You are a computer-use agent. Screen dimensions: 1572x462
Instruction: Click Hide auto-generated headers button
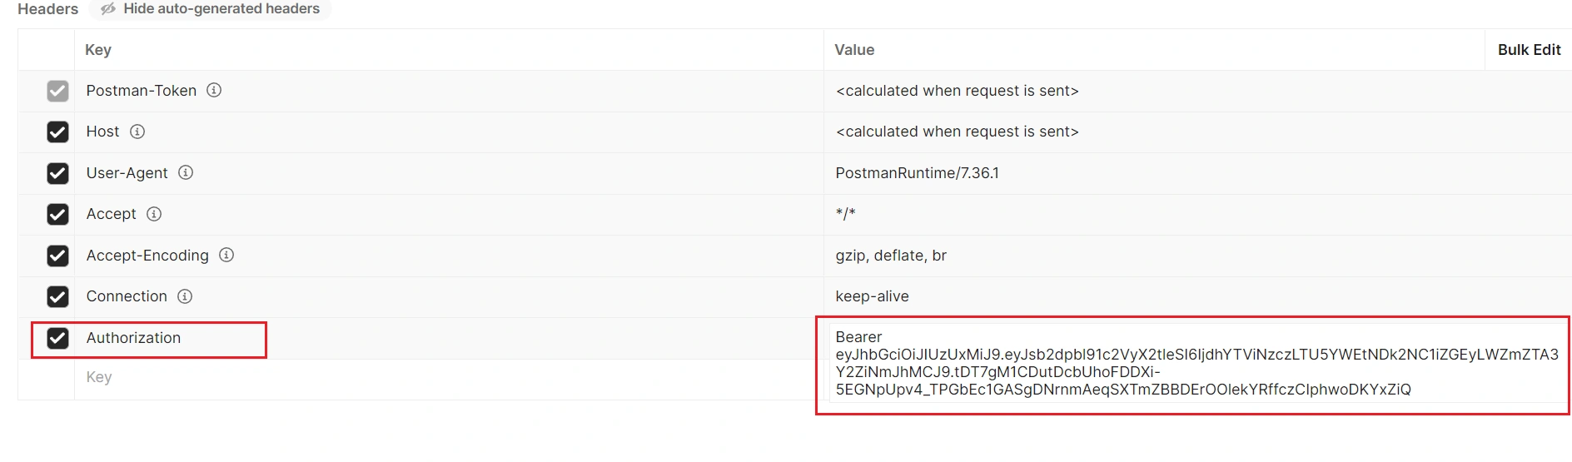[221, 9]
